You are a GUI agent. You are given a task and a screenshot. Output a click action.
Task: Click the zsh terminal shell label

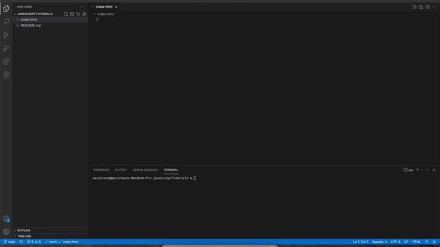[x=408, y=170]
